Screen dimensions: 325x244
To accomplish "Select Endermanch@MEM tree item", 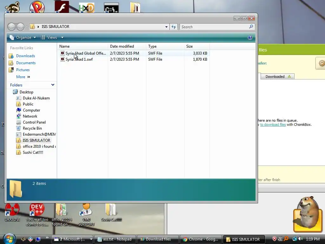I will tap(36, 134).
